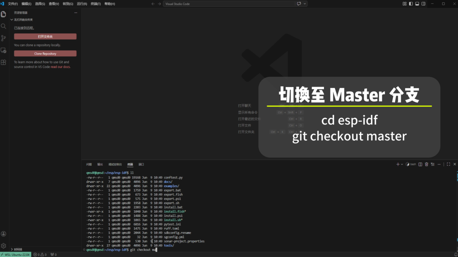Click the forwarded ports status entry

click(x=53, y=254)
